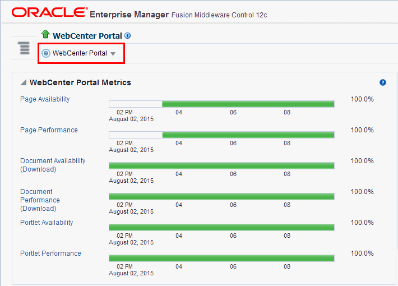398x286 pixels.
Task: Open the Page Performance link
Action: pos(49,130)
